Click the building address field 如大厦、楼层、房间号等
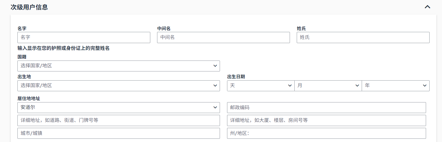Image resolution: width=442 pixels, height=142 pixels. (327, 120)
